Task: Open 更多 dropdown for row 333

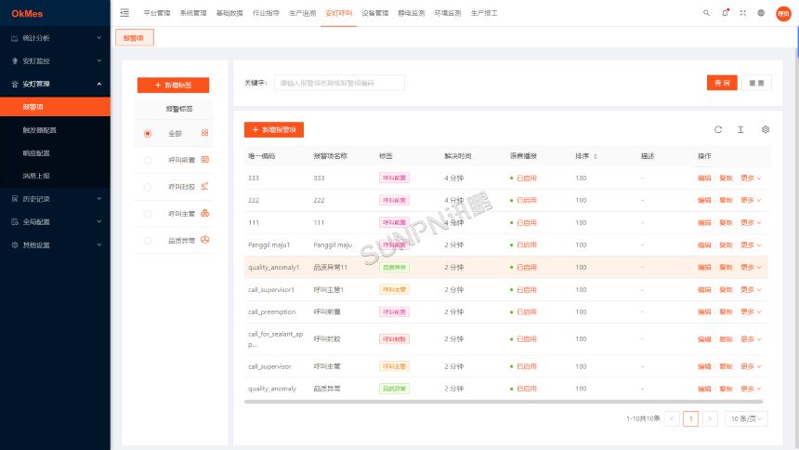Action: tap(751, 179)
